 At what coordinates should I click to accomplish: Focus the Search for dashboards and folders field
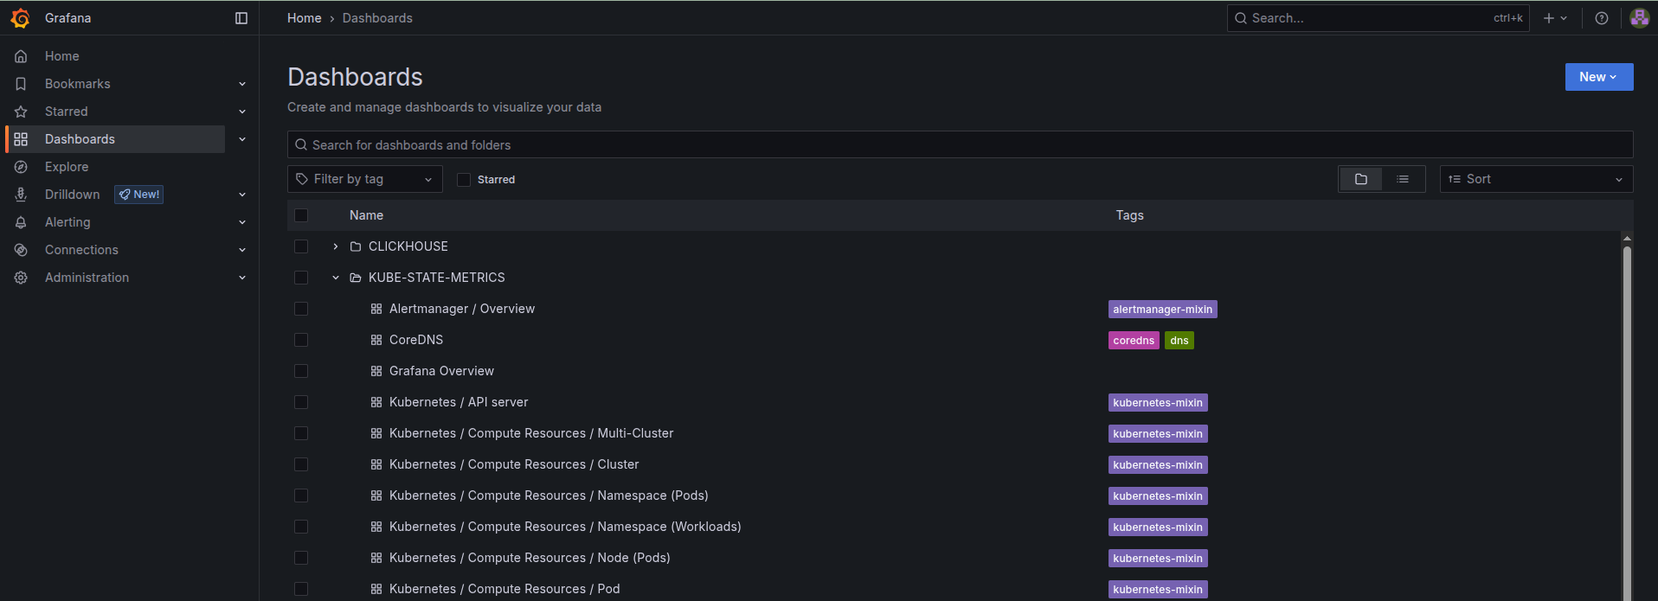pos(960,144)
